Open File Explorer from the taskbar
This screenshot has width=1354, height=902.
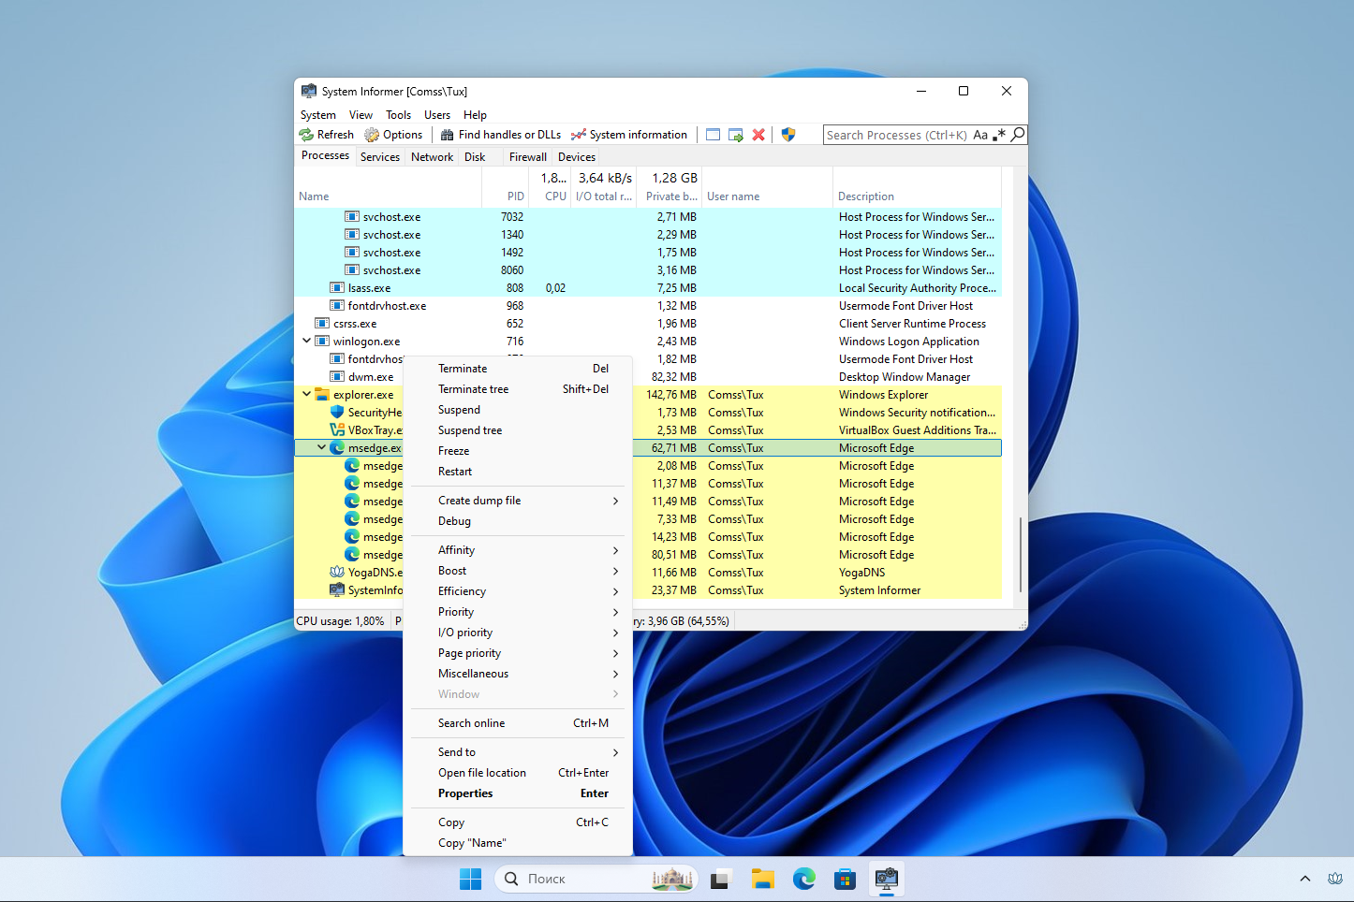763,880
